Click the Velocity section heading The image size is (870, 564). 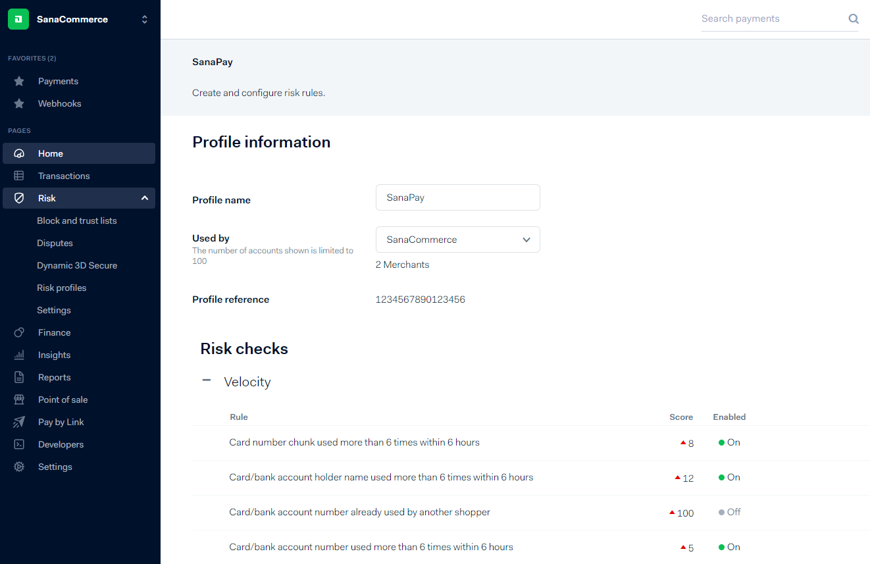247,382
